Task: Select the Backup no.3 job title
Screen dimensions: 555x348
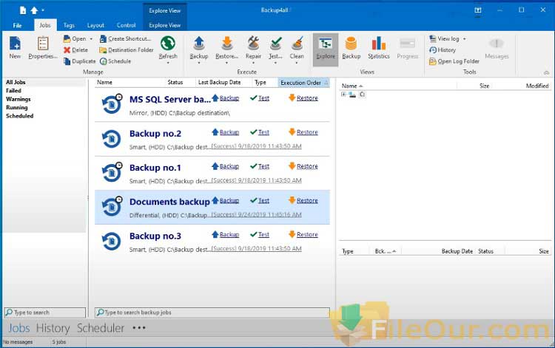Action: click(x=155, y=236)
